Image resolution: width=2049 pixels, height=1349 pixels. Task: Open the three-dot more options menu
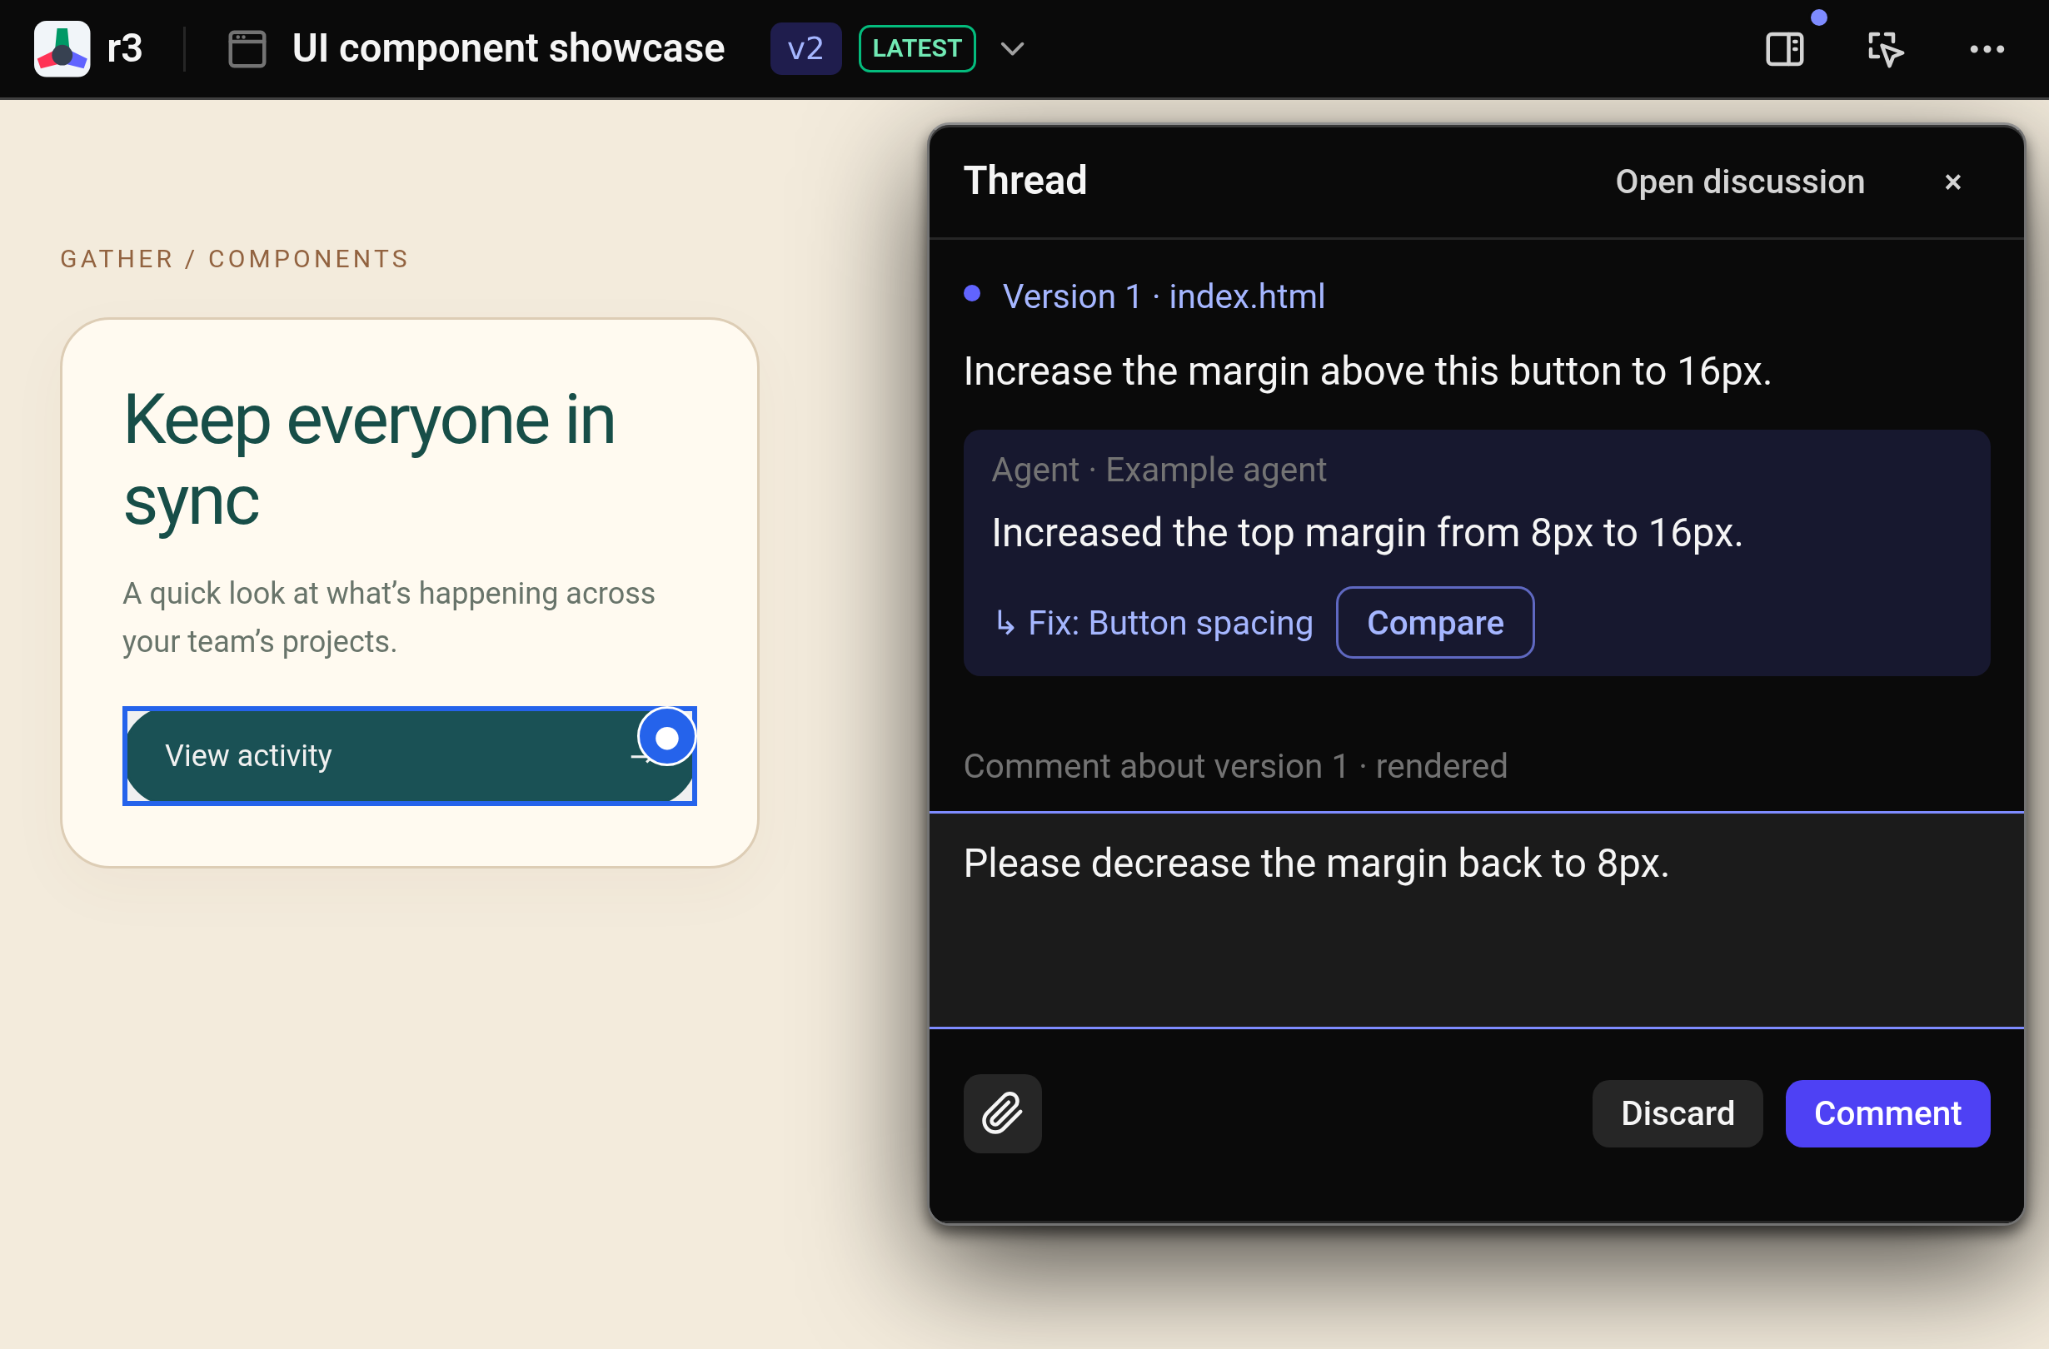tap(1987, 49)
